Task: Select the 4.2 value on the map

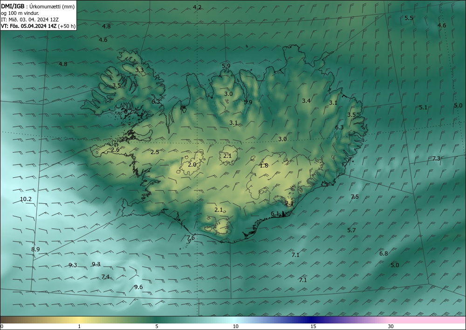Action: (x=197, y=7)
